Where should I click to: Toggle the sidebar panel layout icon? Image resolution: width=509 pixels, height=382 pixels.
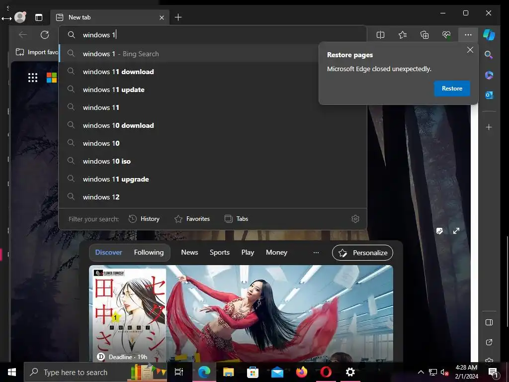click(x=489, y=322)
